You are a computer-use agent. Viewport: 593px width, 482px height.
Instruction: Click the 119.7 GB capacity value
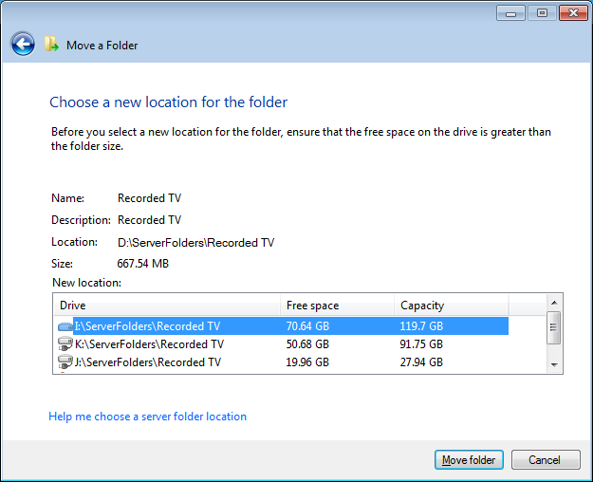point(421,326)
